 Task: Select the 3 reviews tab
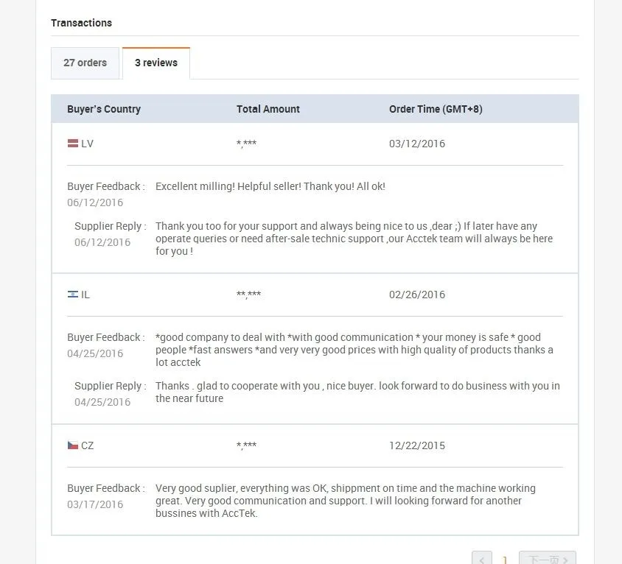click(156, 63)
